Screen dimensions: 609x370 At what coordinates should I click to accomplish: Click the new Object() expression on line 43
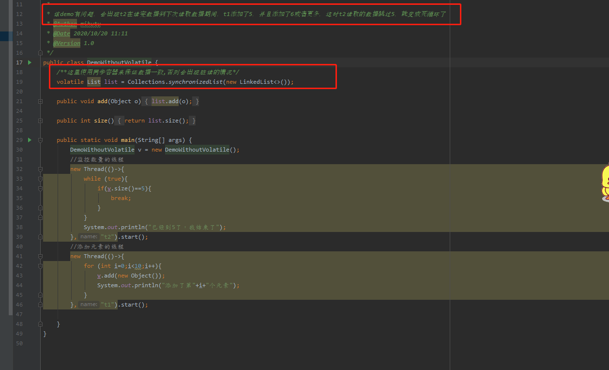pyautogui.click(x=139, y=276)
